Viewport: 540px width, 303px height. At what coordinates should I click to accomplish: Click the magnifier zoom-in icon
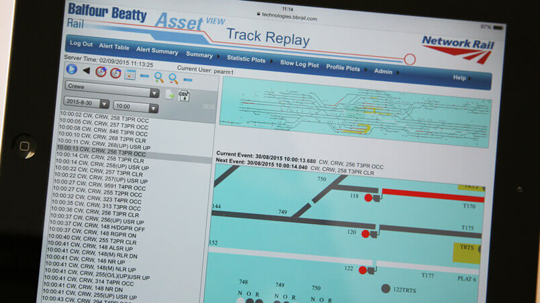159,77
